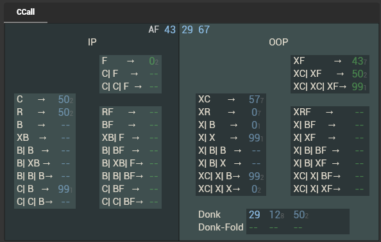
Task: Select the IP 'R' row showing 50
Action: 45,112
